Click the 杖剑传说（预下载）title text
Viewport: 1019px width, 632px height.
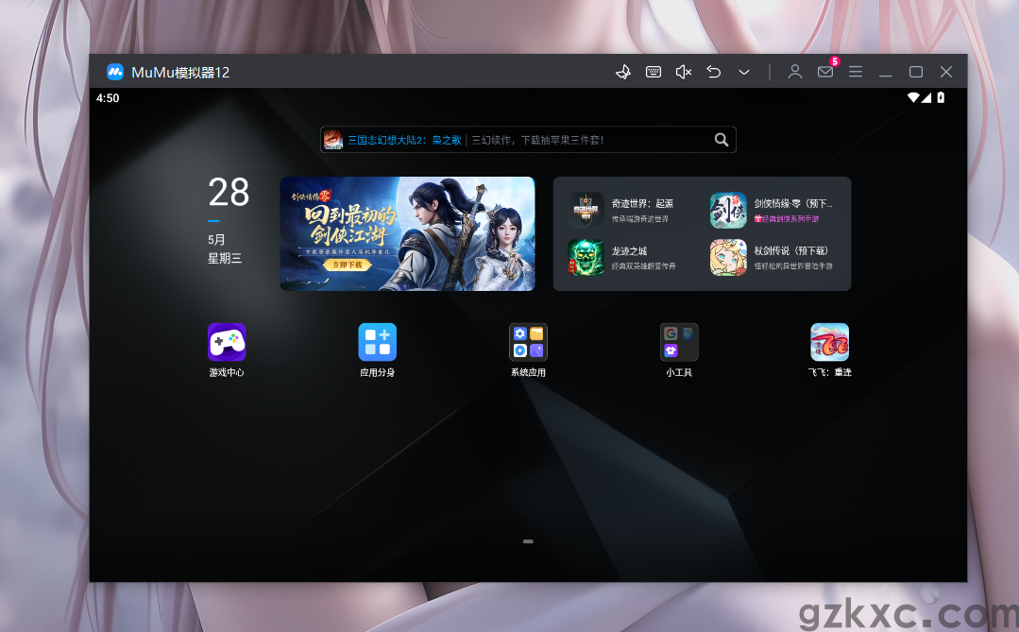click(x=790, y=251)
